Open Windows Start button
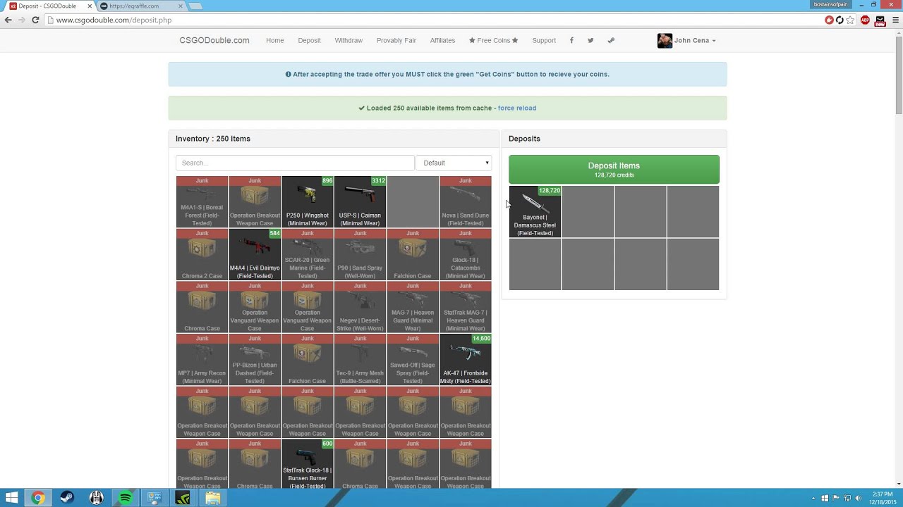The height and width of the screenshot is (507, 903). click(x=12, y=498)
